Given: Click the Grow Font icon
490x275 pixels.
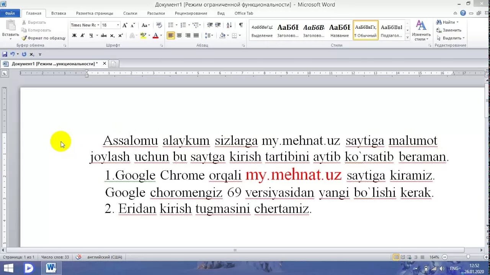Looking at the screenshot, I should (x=125, y=25).
